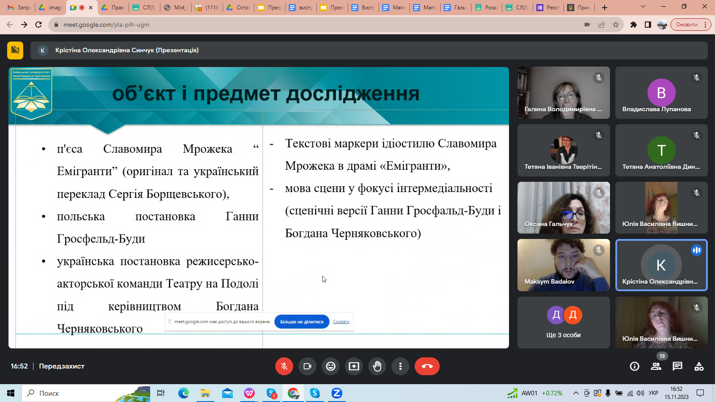Toggle the camera button on or off
The width and height of the screenshot is (715, 402).
coord(307,366)
